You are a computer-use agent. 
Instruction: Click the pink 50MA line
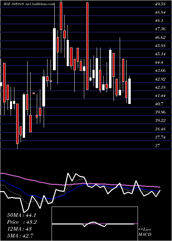pos(80,184)
